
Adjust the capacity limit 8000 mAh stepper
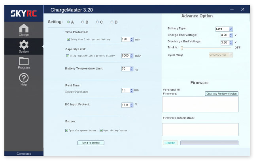131,56
